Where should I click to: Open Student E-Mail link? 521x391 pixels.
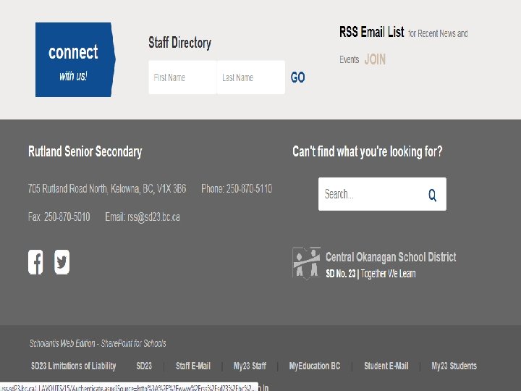coord(386,366)
